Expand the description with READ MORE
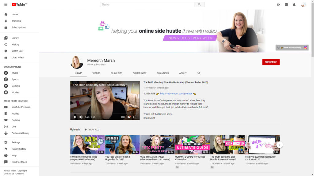This screenshot has width=314, height=176. (x=149, y=118)
